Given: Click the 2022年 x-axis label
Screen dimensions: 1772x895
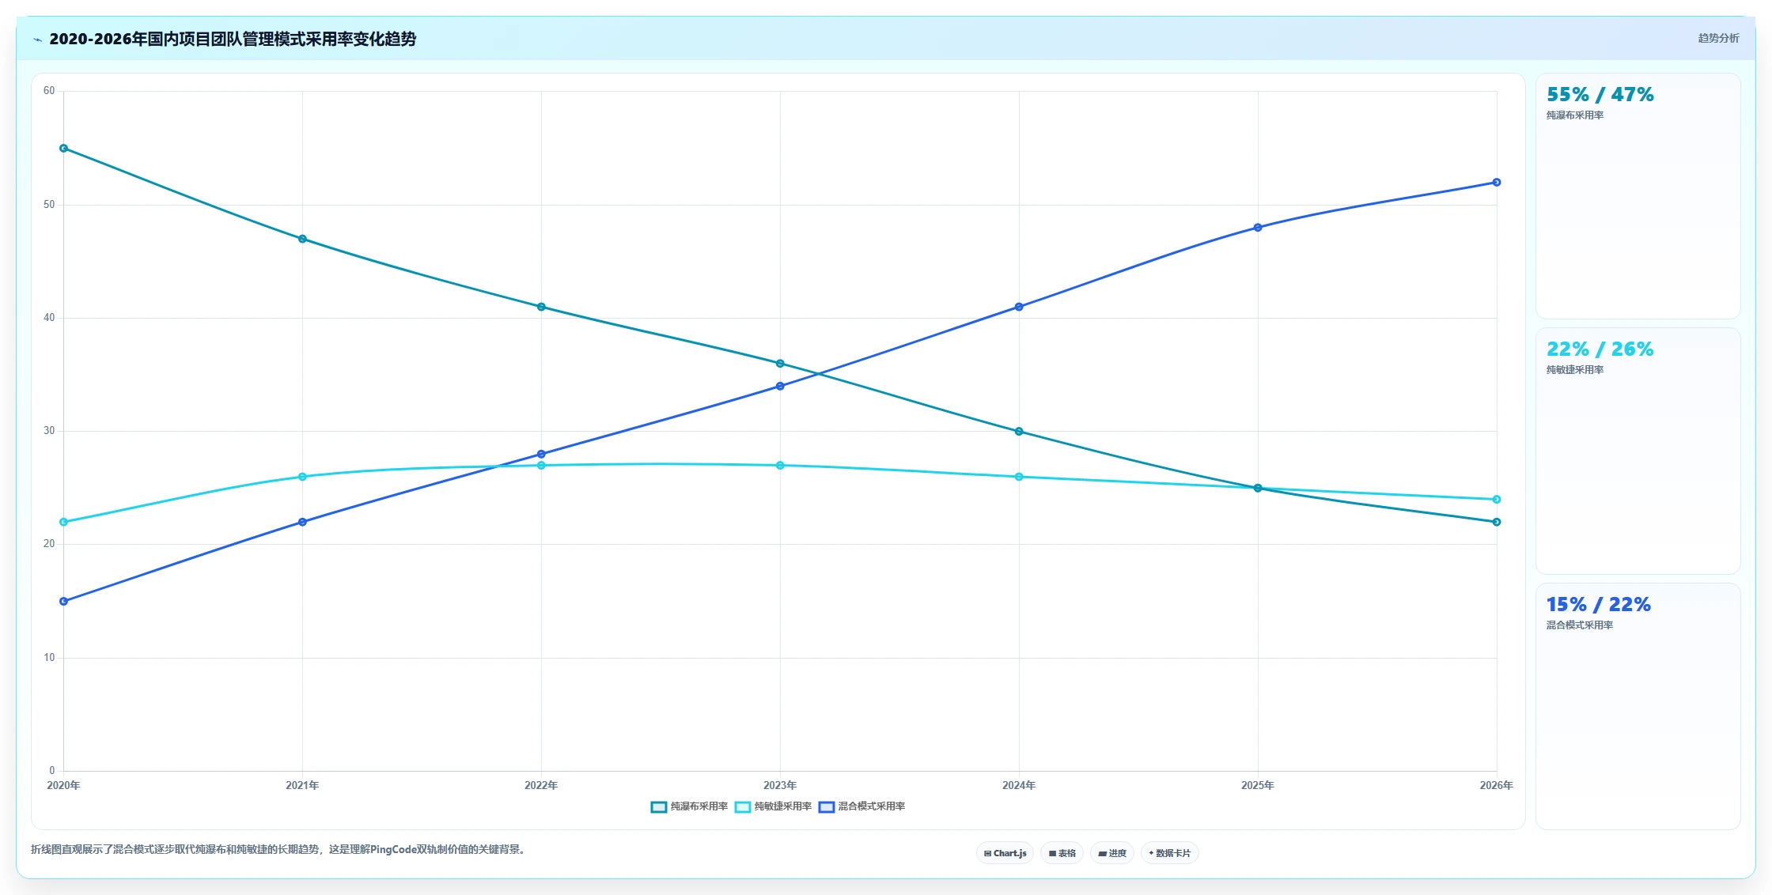Looking at the screenshot, I should [541, 785].
